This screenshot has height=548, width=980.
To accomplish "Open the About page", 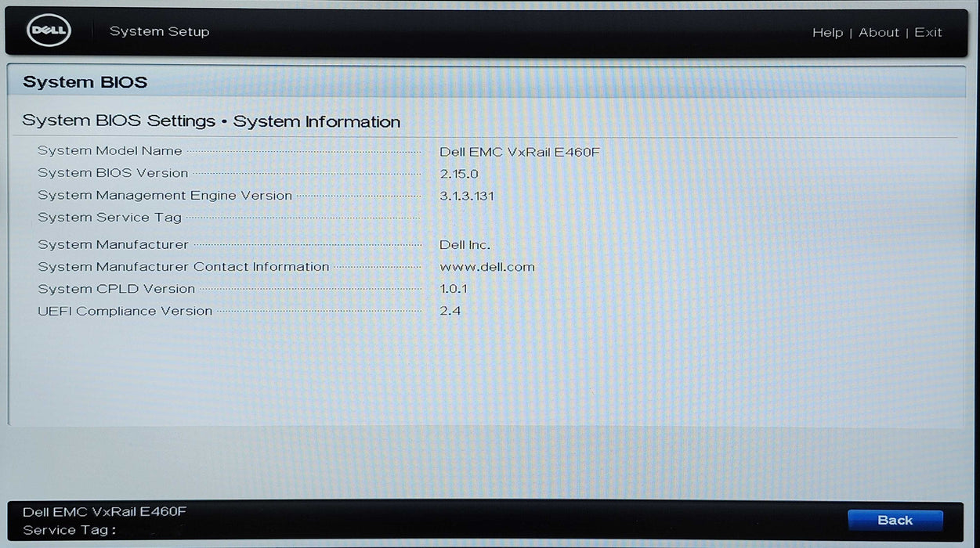I will 878,32.
